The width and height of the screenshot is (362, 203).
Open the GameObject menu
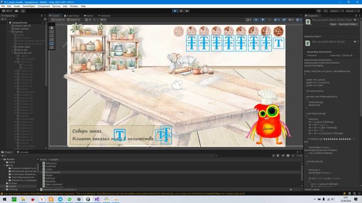click(29, 6)
